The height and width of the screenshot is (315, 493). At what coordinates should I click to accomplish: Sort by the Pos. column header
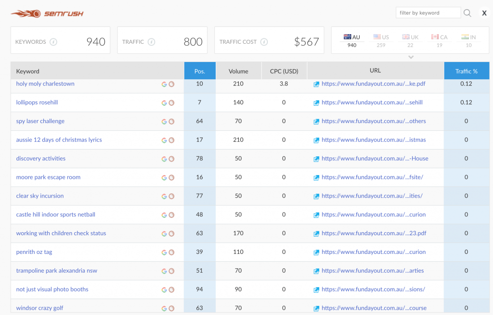point(200,71)
